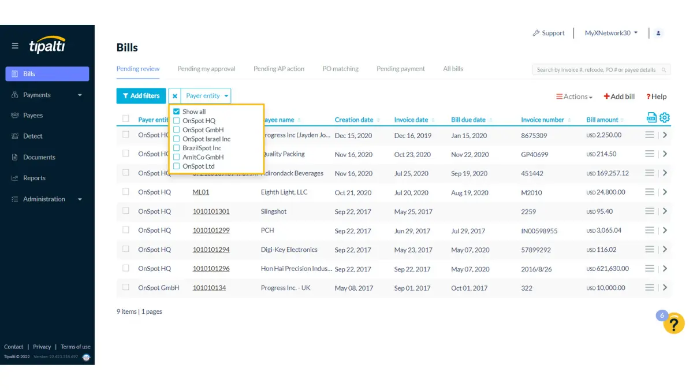The height and width of the screenshot is (390, 693).
Task: Export bills using the CSV icon
Action: coord(651,118)
